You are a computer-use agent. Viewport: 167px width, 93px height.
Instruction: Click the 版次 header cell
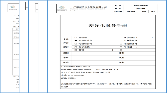pos(144,11)
